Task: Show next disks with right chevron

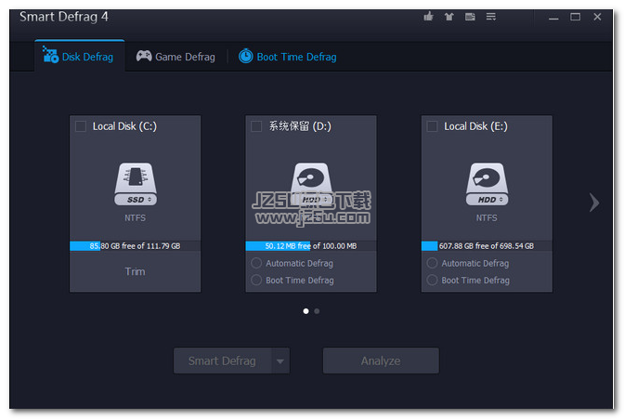Action: [594, 203]
